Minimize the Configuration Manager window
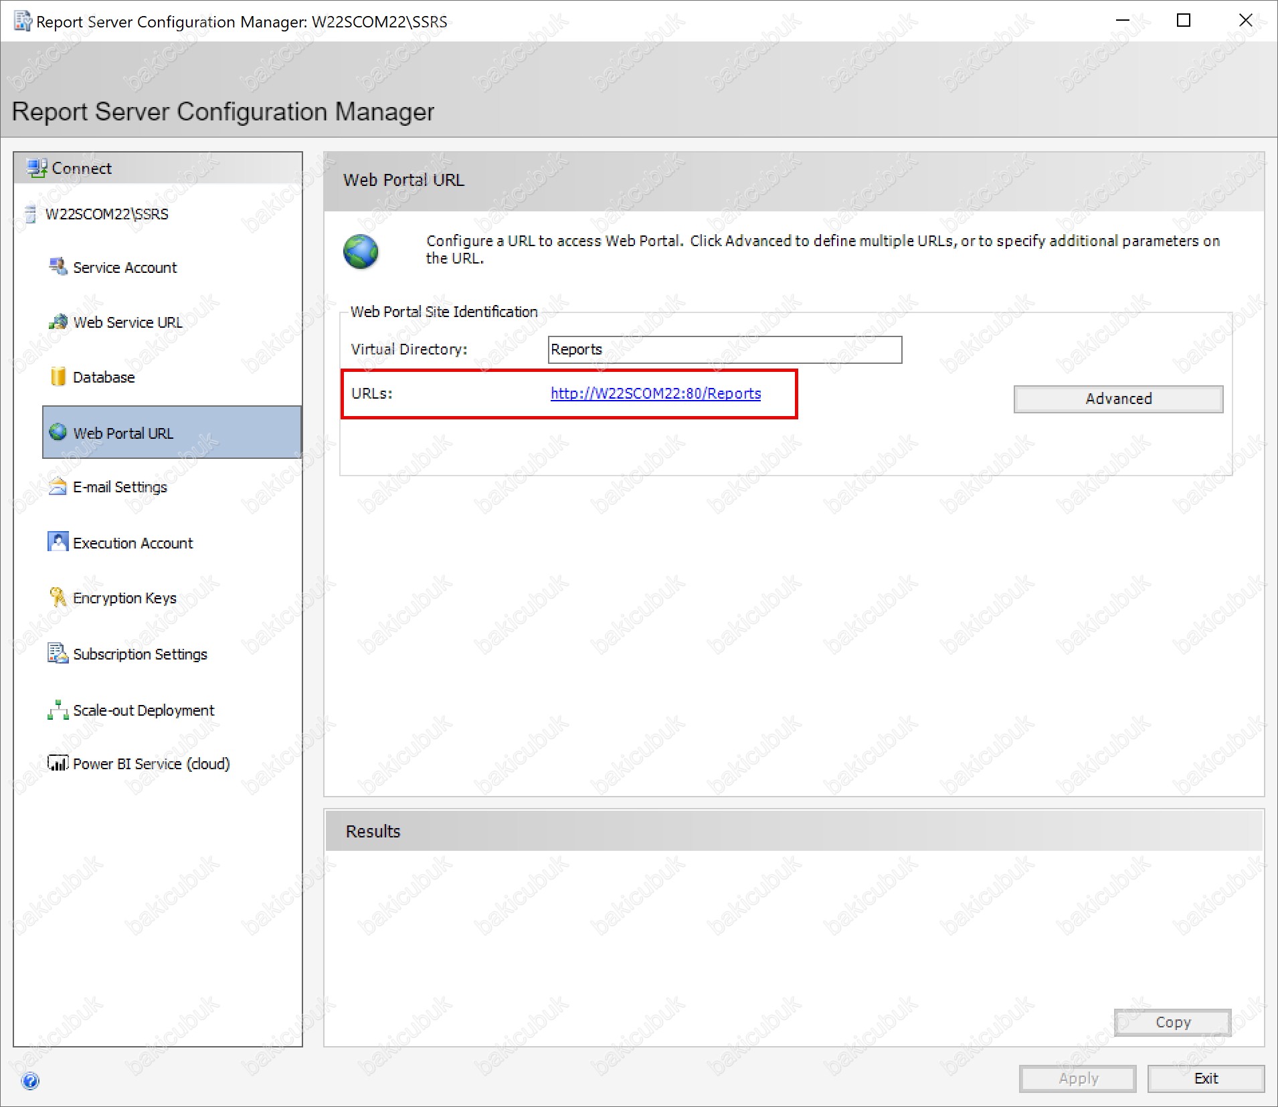 click(x=1123, y=21)
